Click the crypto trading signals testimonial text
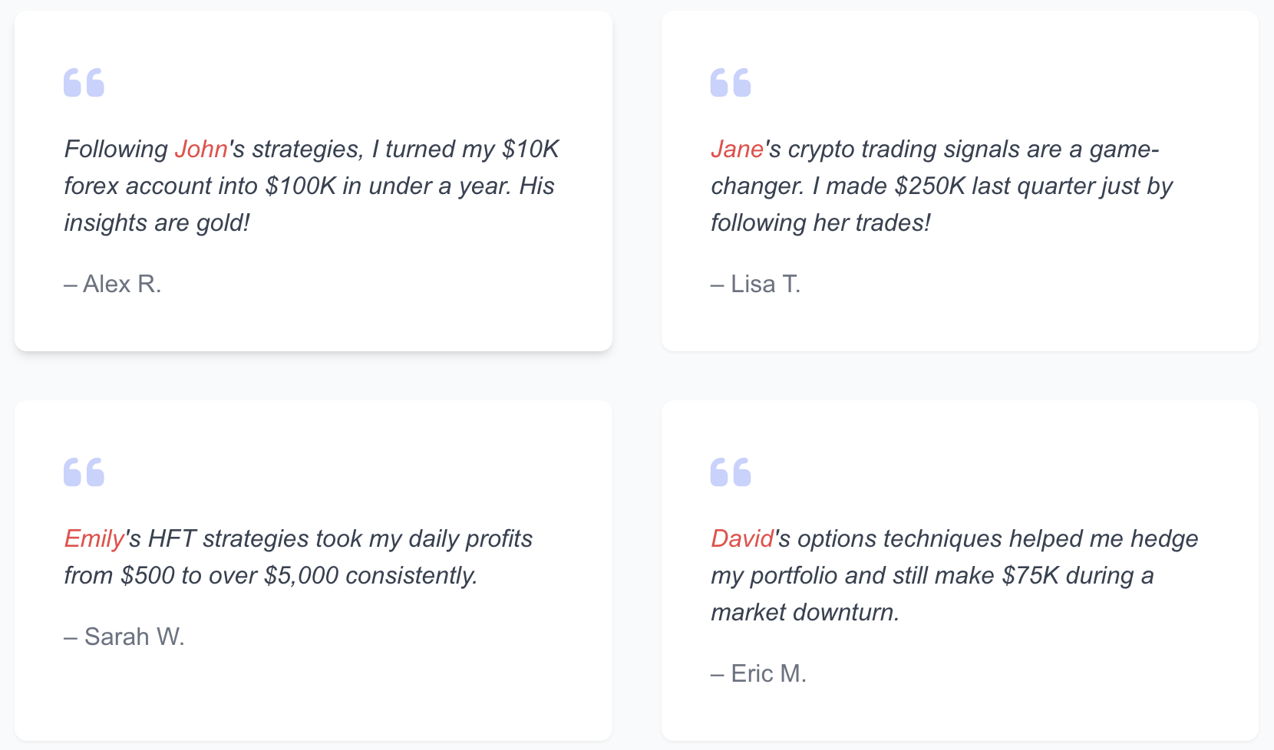This screenshot has height=750, width=1274. [x=942, y=186]
